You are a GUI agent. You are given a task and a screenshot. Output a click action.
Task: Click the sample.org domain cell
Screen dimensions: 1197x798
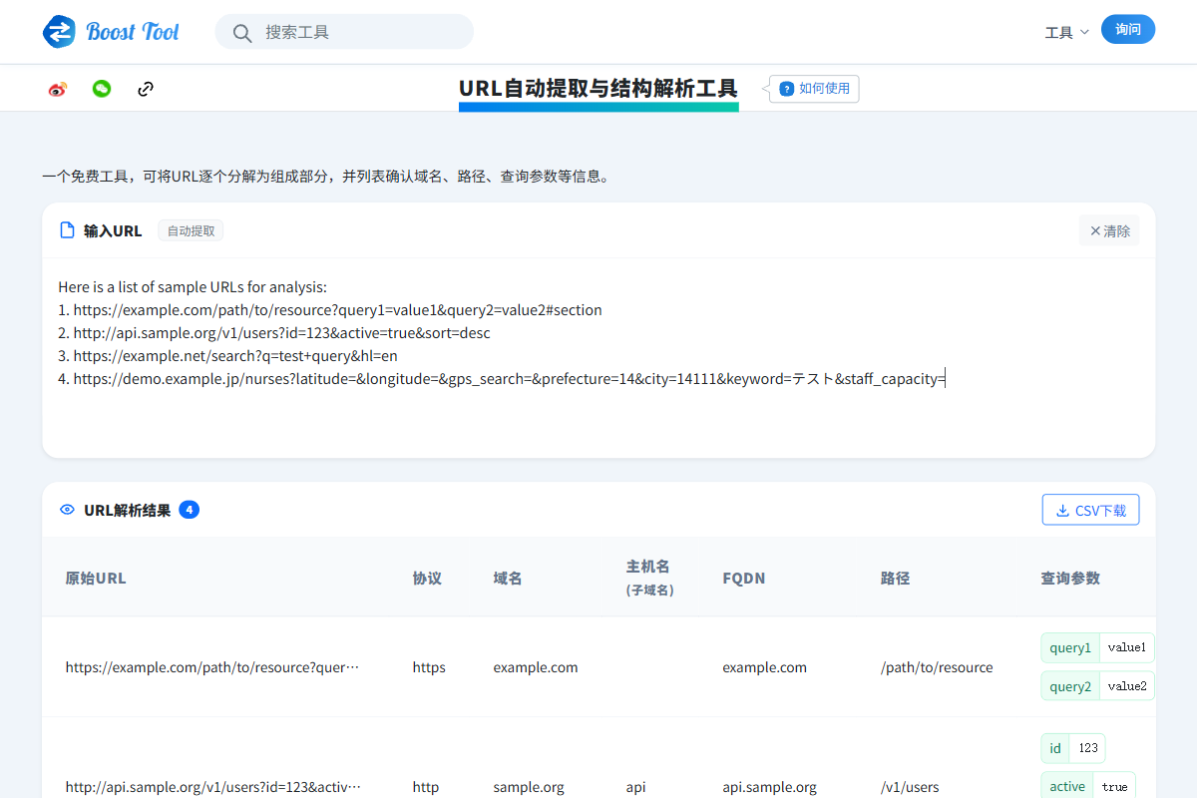click(x=529, y=787)
